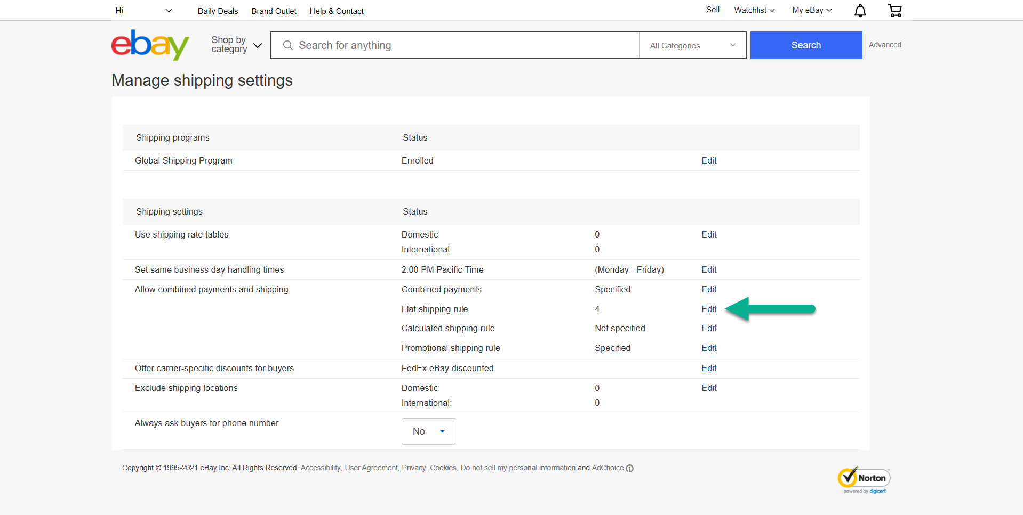Open Help & Contact

click(337, 11)
